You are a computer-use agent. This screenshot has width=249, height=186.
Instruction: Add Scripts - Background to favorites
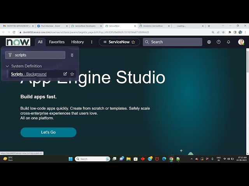tap(72, 74)
